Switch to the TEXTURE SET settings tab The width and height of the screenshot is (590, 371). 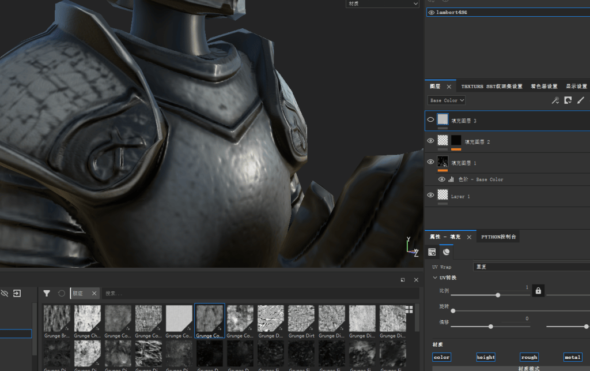(x=491, y=86)
